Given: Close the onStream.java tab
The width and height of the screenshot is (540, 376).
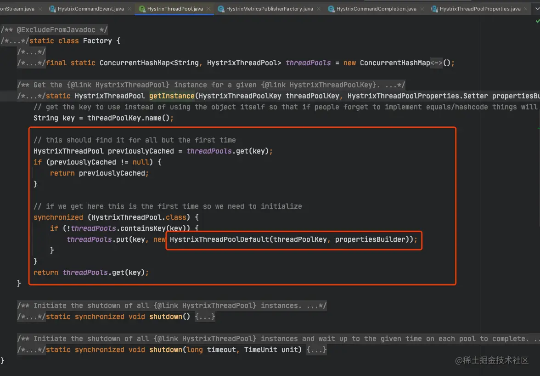Looking at the screenshot, I should tap(40, 9).
